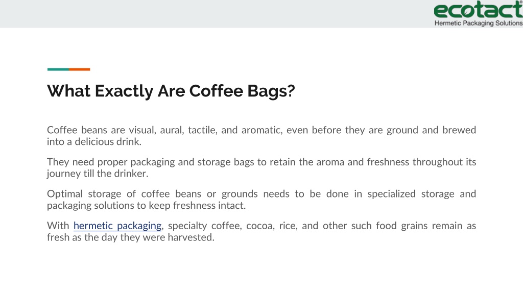Select the Hermetic Packaging Solutions tagline
The height and width of the screenshot is (294, 523).
(x=478, y=23)
